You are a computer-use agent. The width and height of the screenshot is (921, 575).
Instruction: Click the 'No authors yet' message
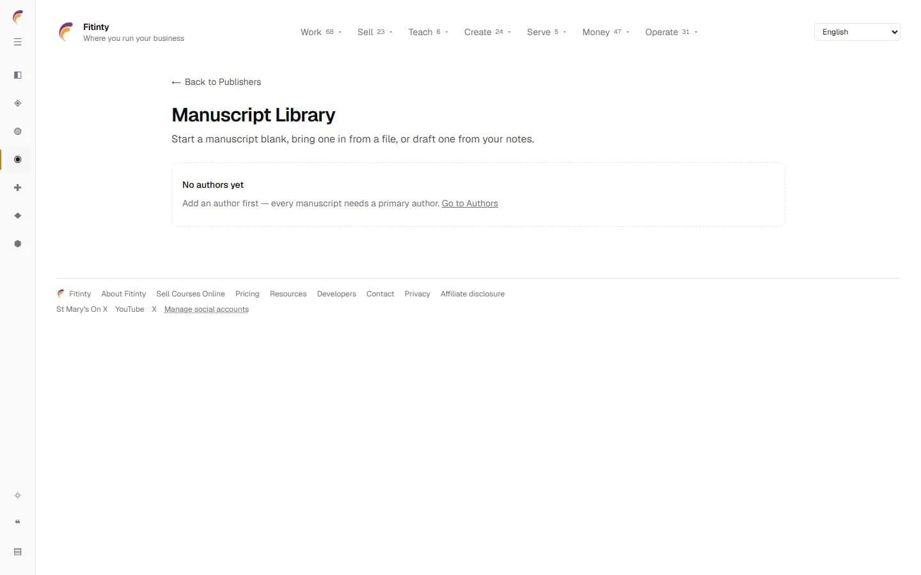213,185
